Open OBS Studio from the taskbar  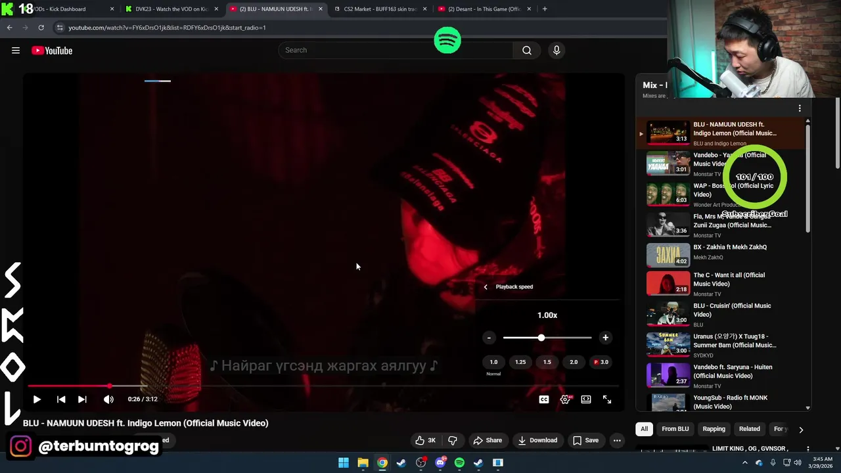[x=421, y=462]
